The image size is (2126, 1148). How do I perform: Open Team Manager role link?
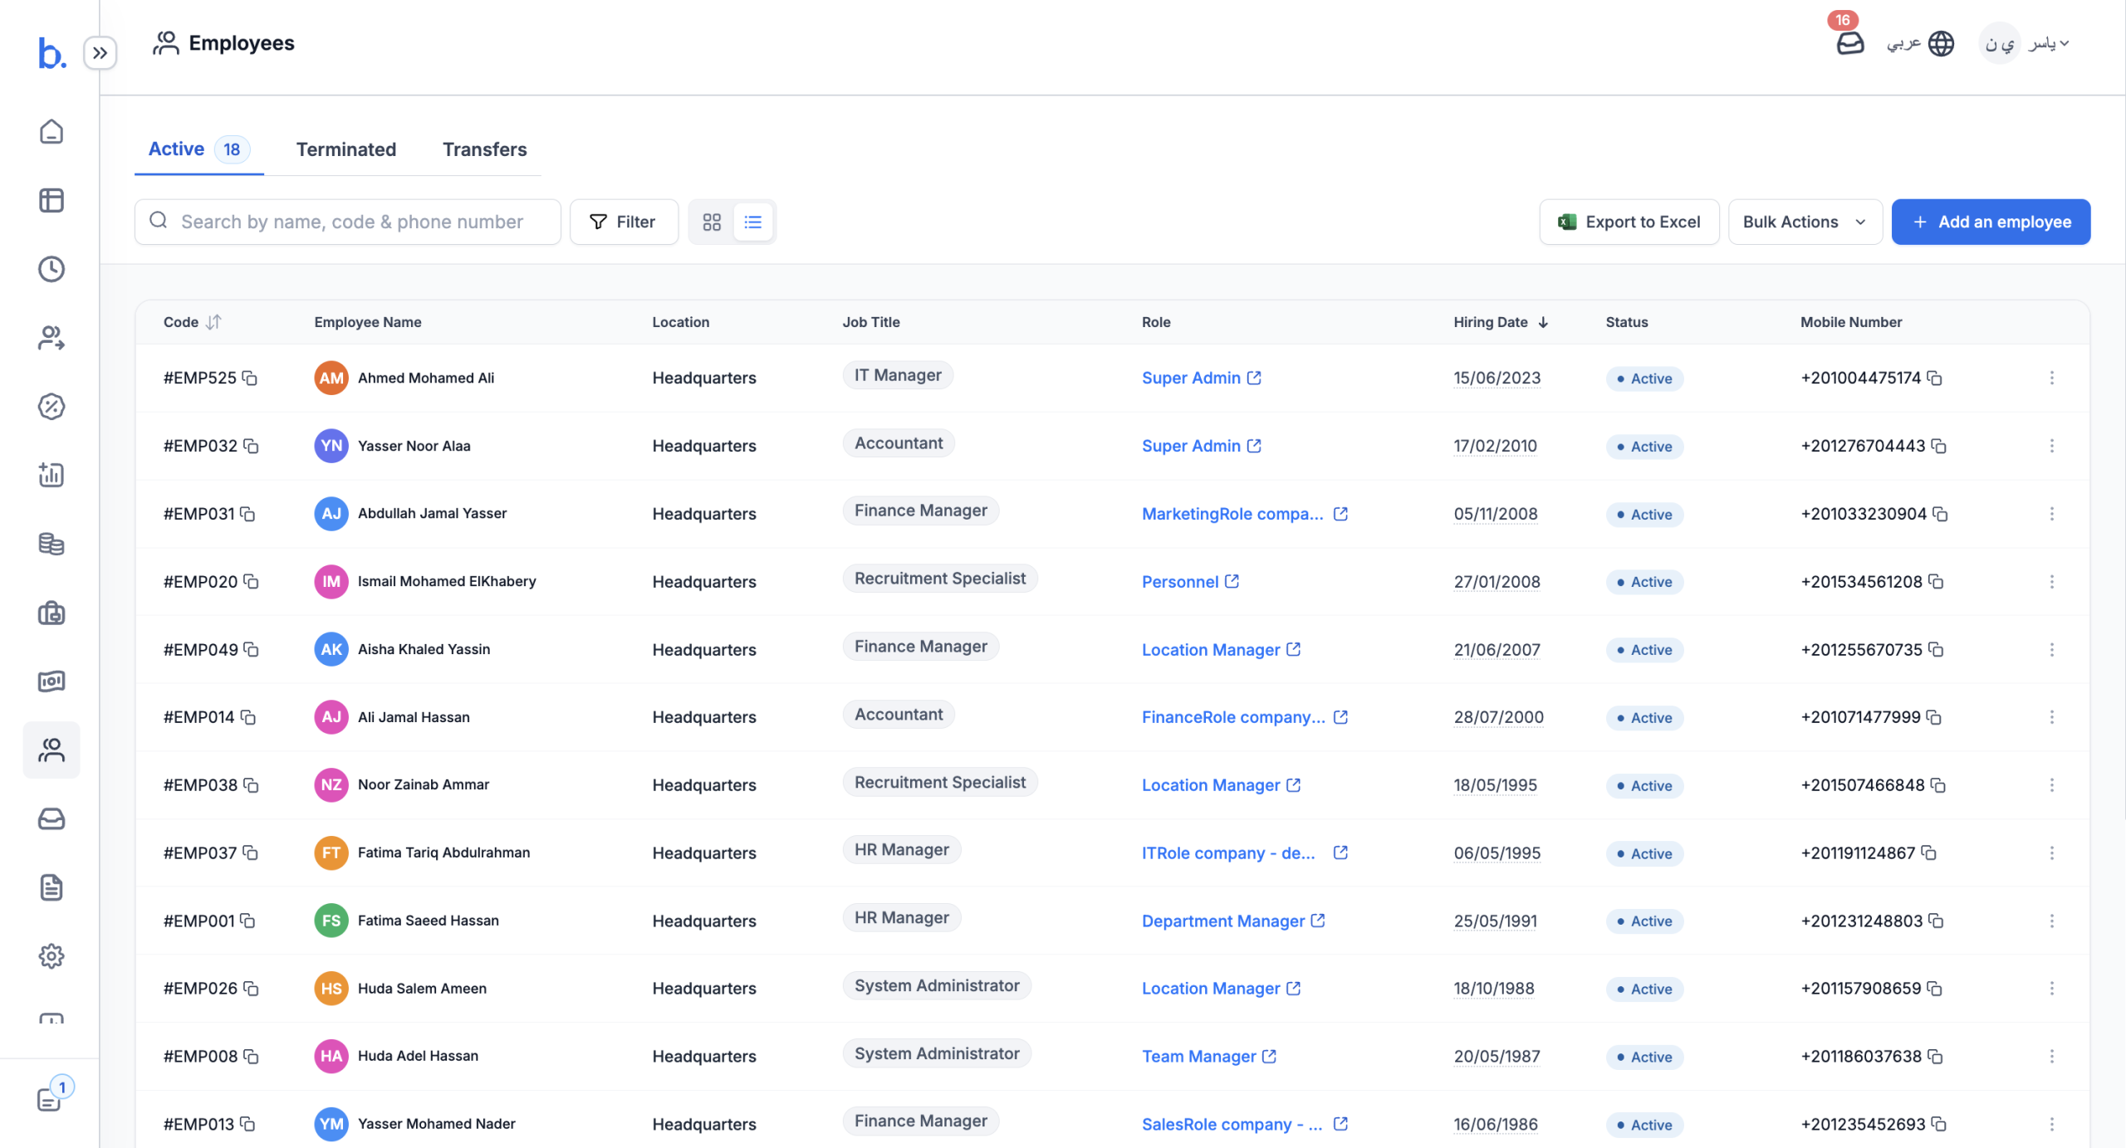(1209, 1056)
